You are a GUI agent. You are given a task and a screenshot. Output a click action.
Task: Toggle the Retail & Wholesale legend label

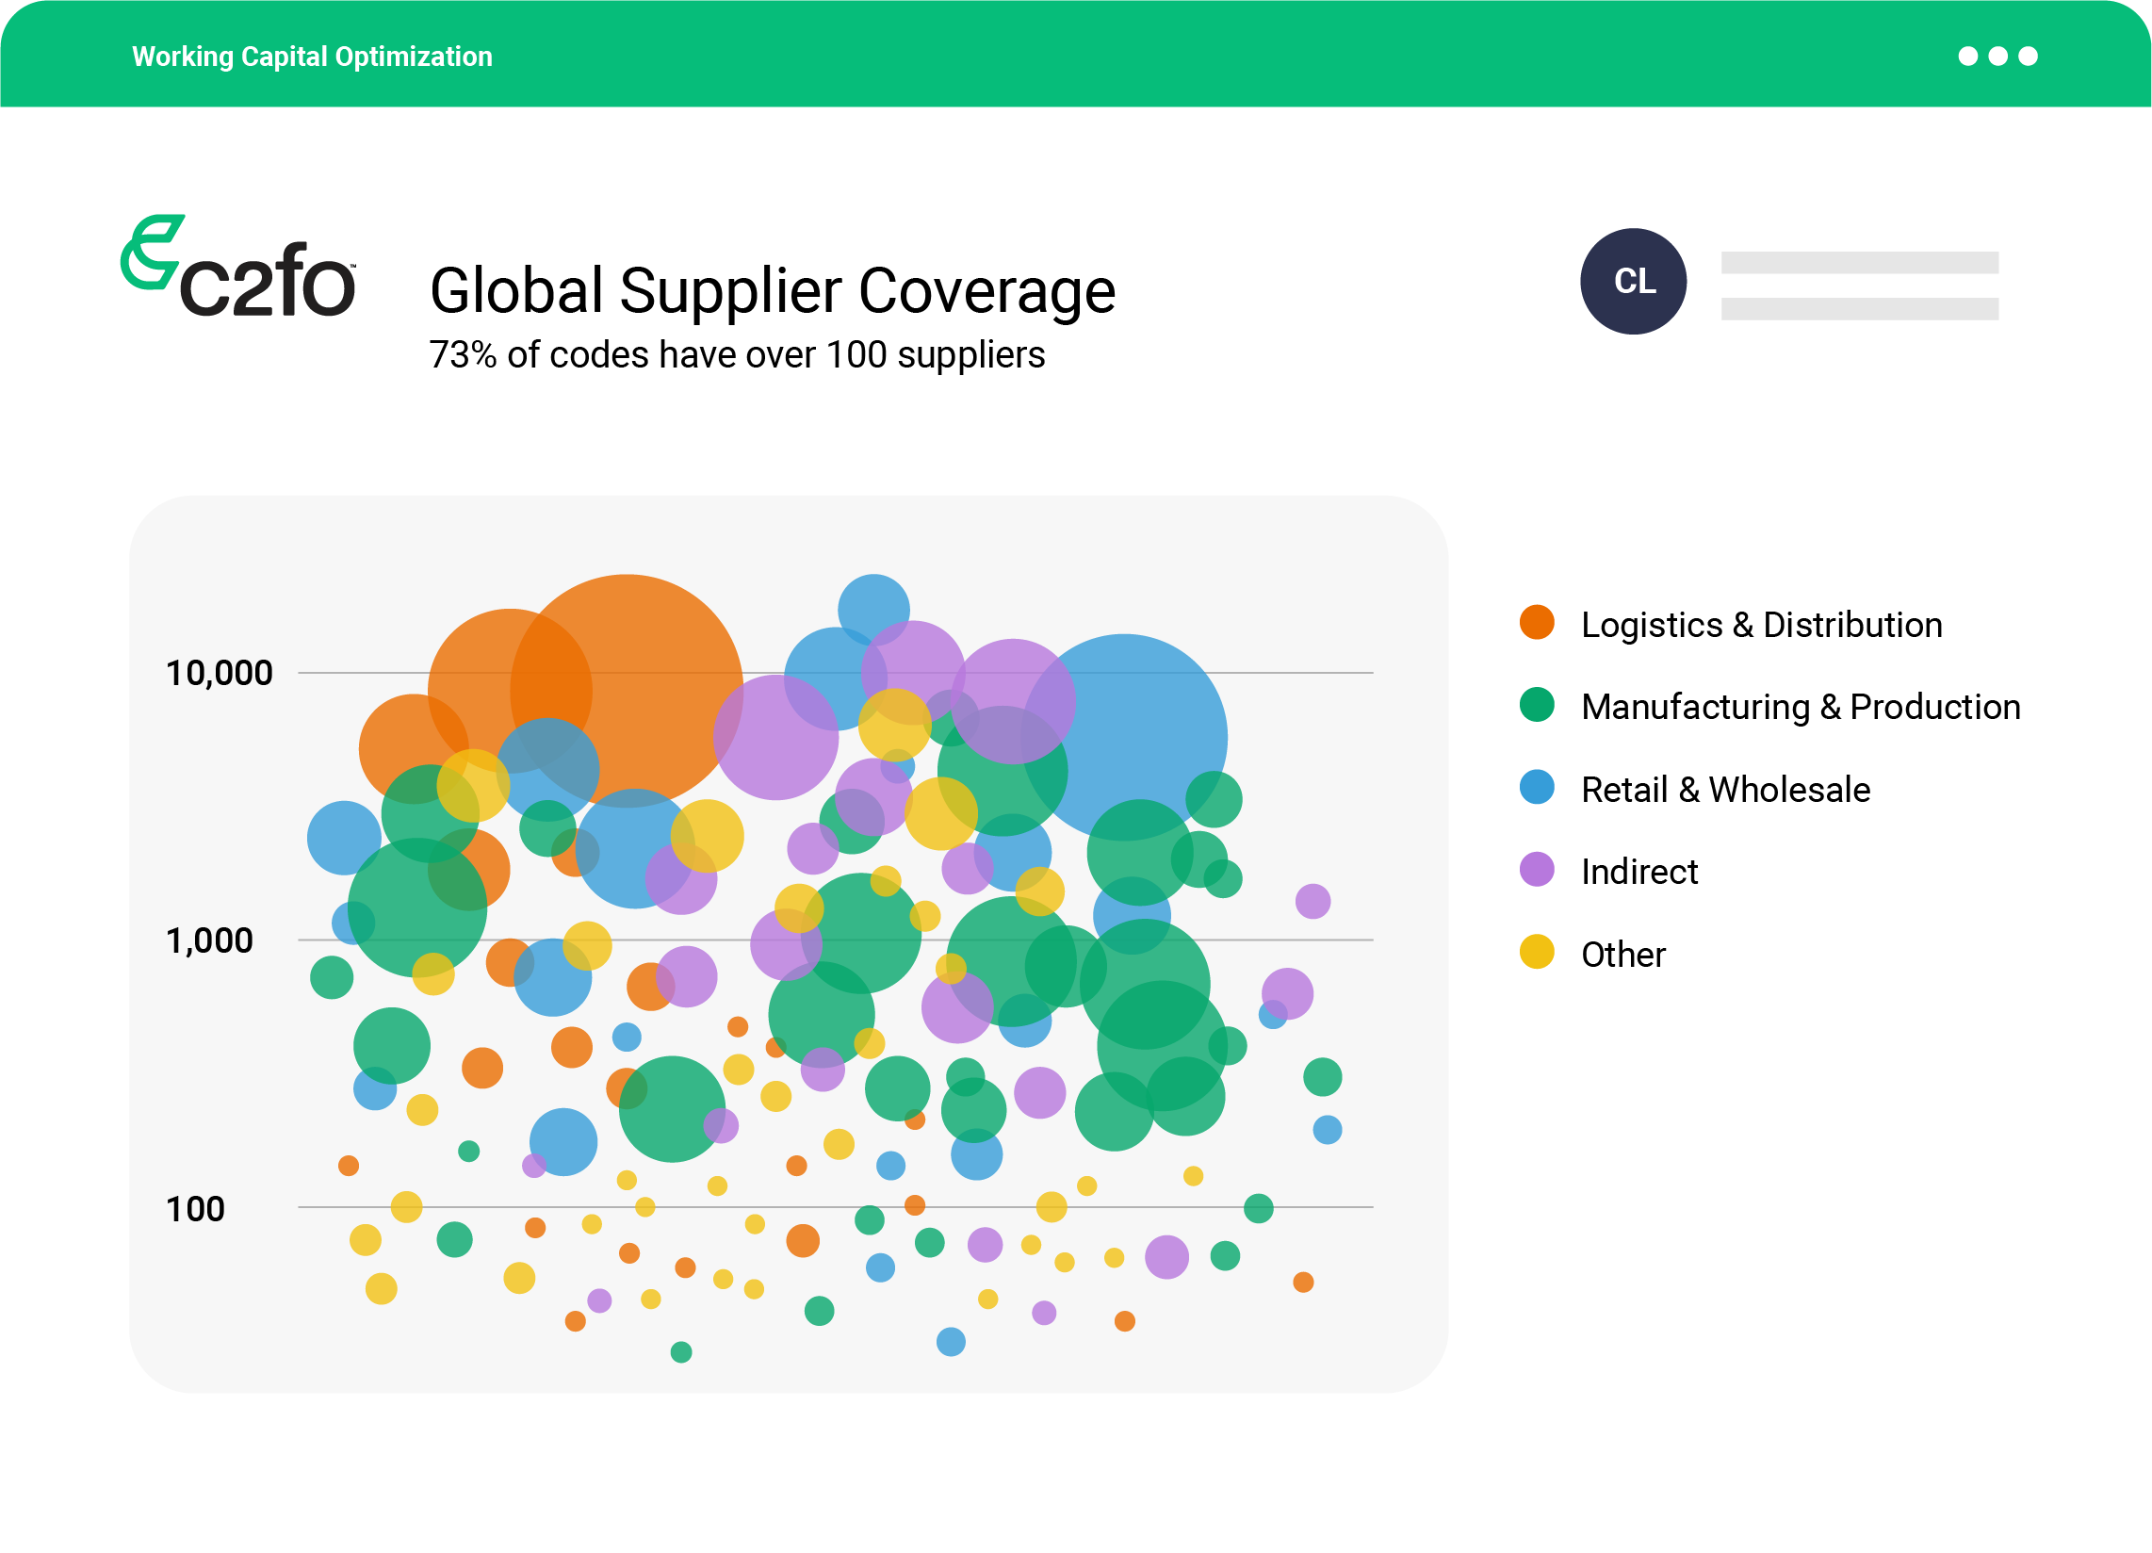coord(1725,790)
